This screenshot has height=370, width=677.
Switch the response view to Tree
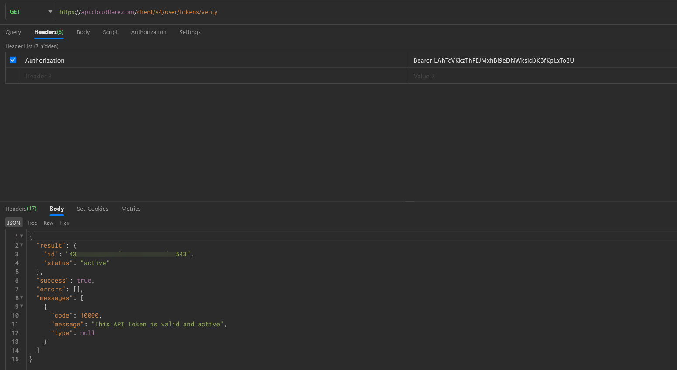[x=32, y=223]
